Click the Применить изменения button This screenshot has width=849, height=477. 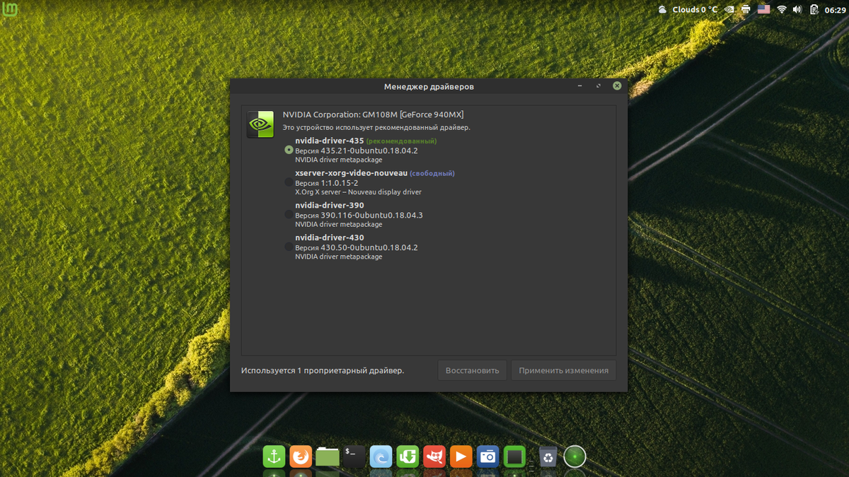564,370
